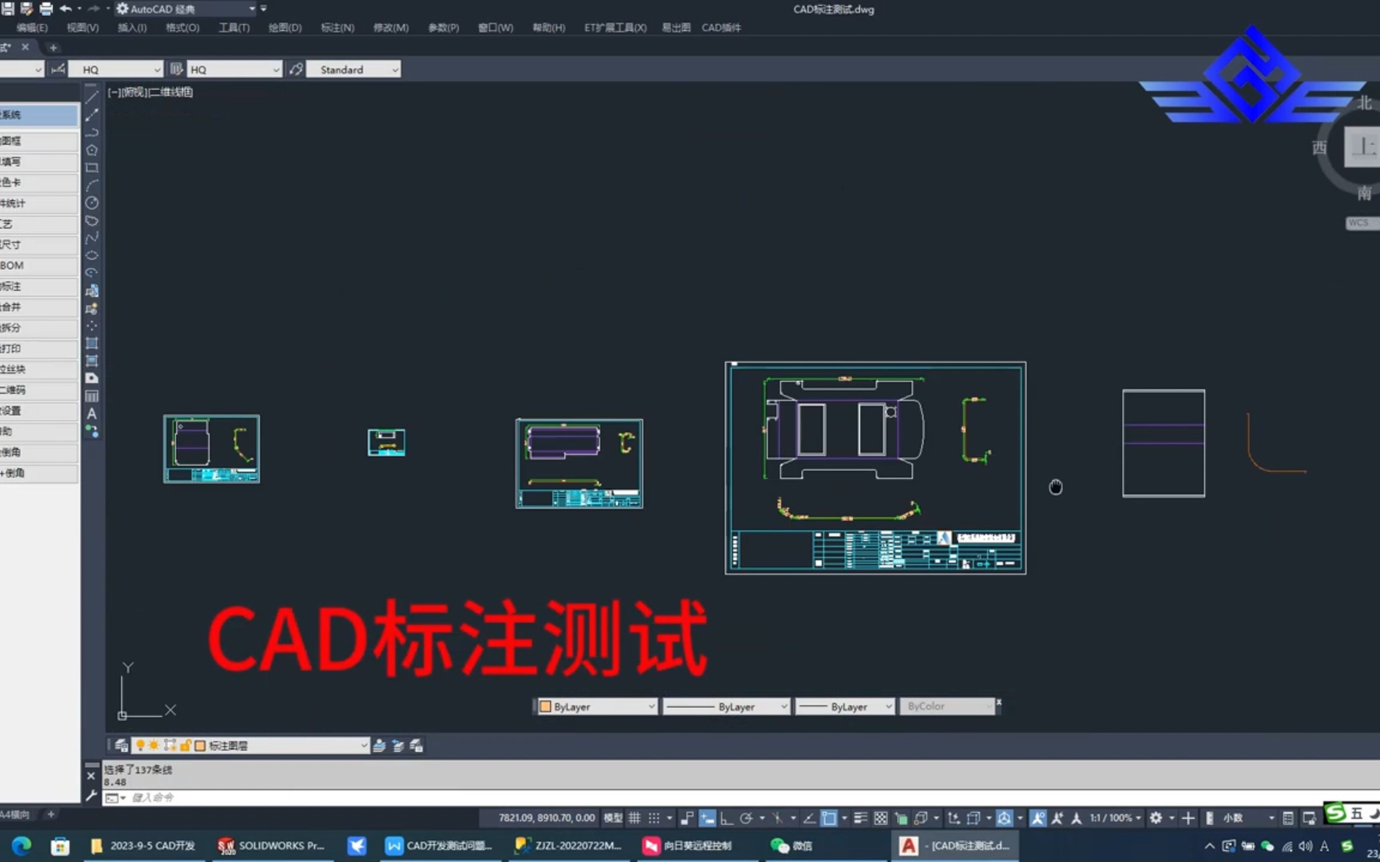Add a new drawing tab with plus
Viewport: 1380px width, 862px height.
[53, 47]
